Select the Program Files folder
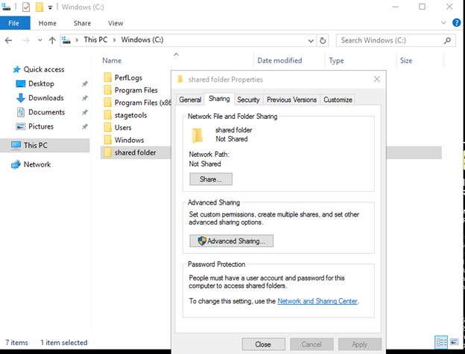The image size is (465, 354). pos(136,90)
